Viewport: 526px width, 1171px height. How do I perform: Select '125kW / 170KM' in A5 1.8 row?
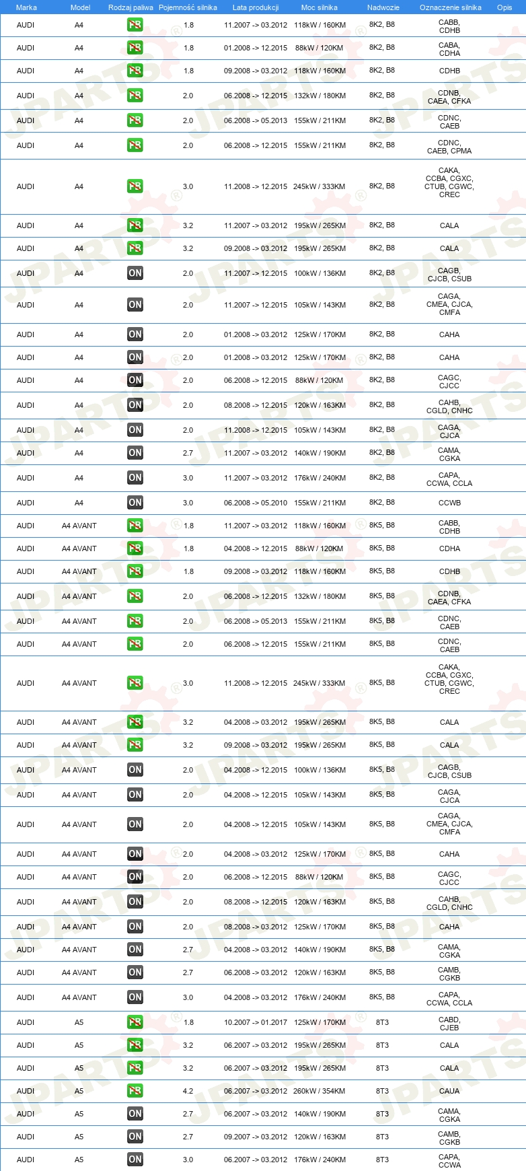tap(320, 1022)
